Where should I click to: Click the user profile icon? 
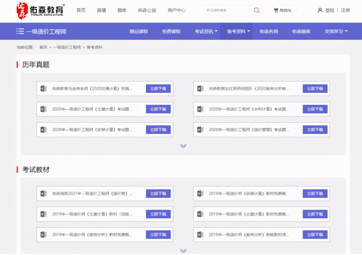(x=320, y=9)
